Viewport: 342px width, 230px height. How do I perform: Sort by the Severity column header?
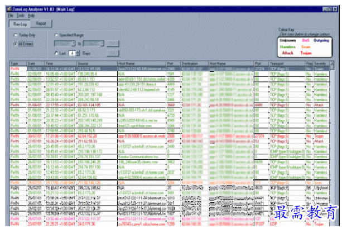(321, 63)
